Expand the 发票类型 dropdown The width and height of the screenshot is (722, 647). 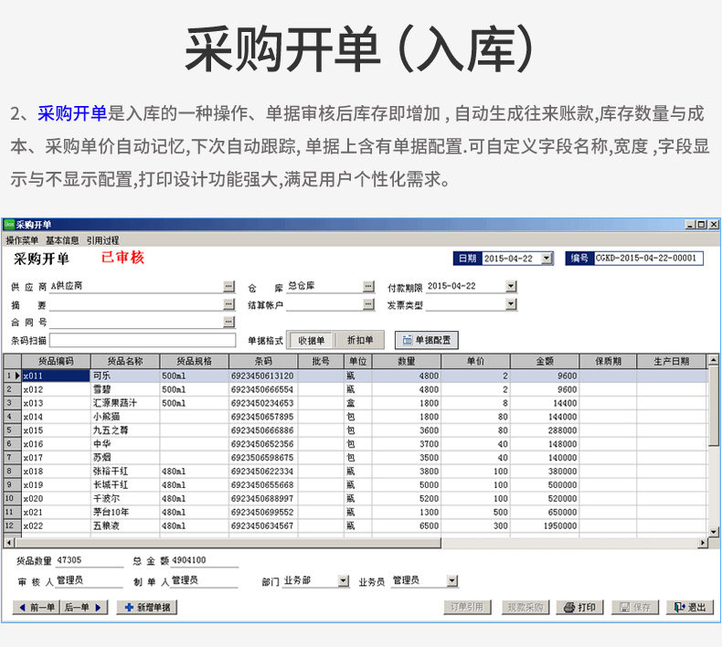[x=511, y=304]
